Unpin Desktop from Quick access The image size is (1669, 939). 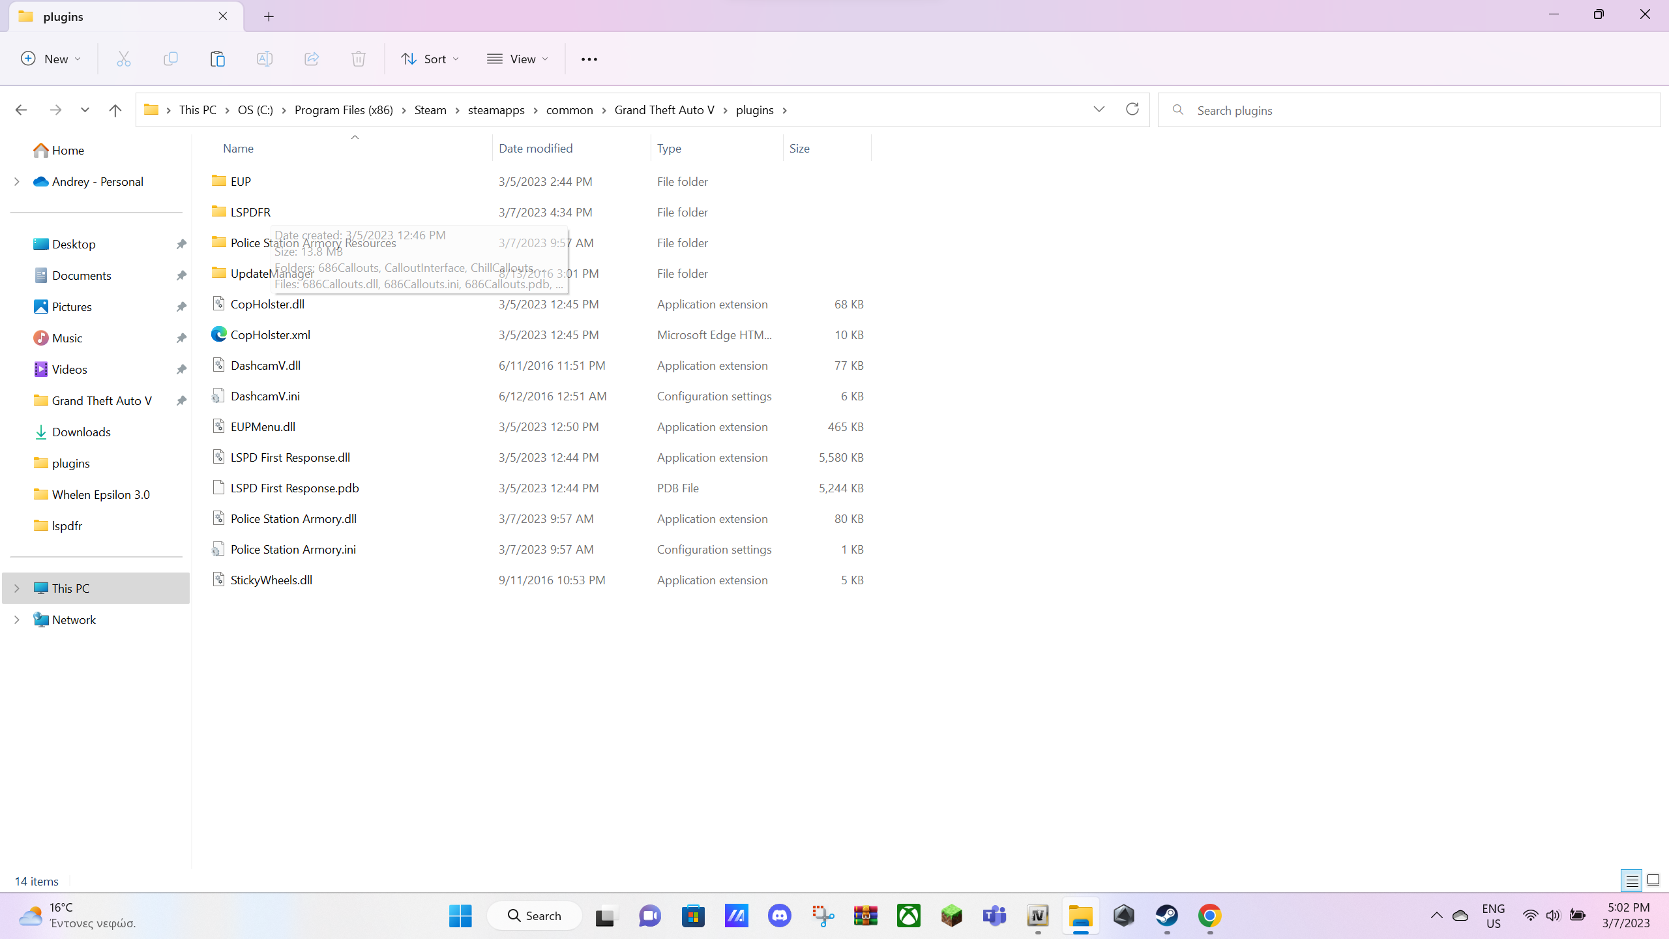(181, 244)
